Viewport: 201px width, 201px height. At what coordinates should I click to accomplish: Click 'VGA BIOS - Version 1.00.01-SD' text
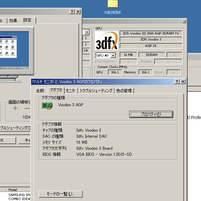(x=104, y=154)
